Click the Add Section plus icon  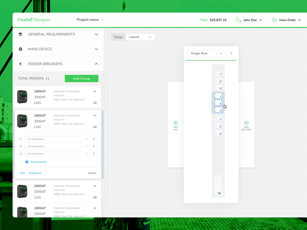[x=246, y=123]
